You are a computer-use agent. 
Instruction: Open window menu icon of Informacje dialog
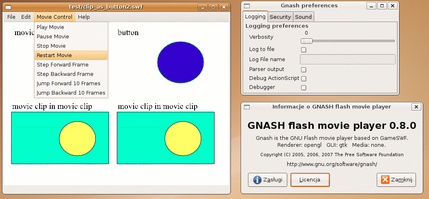point(247,107)
